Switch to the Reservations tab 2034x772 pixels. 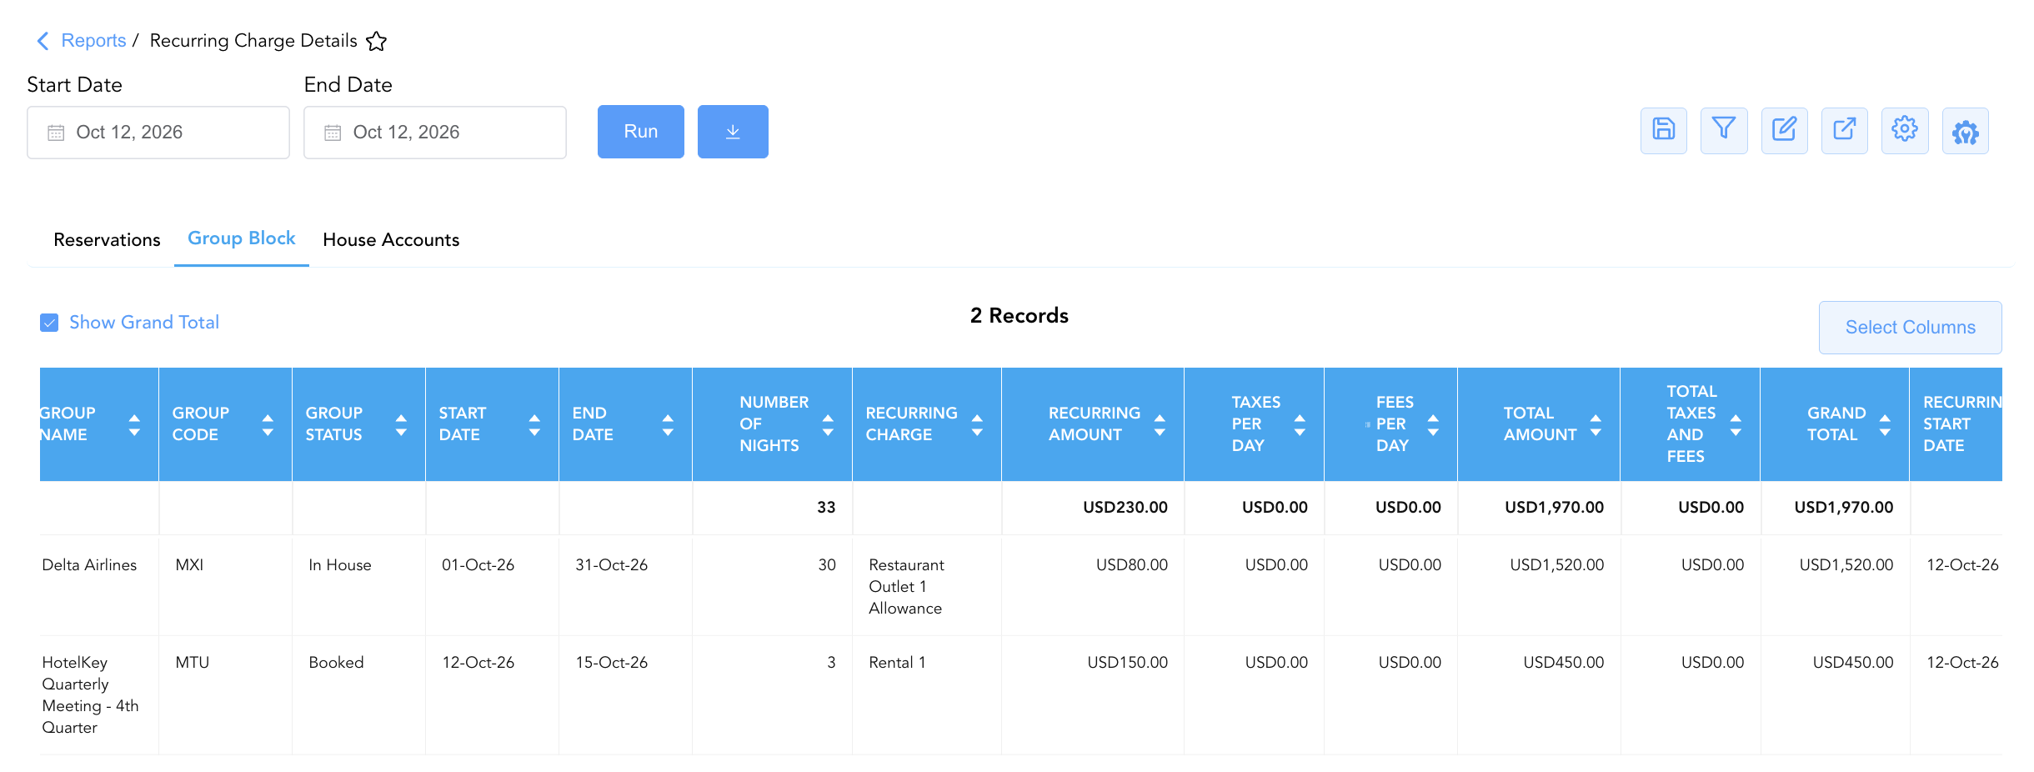[x=107, y=240]
